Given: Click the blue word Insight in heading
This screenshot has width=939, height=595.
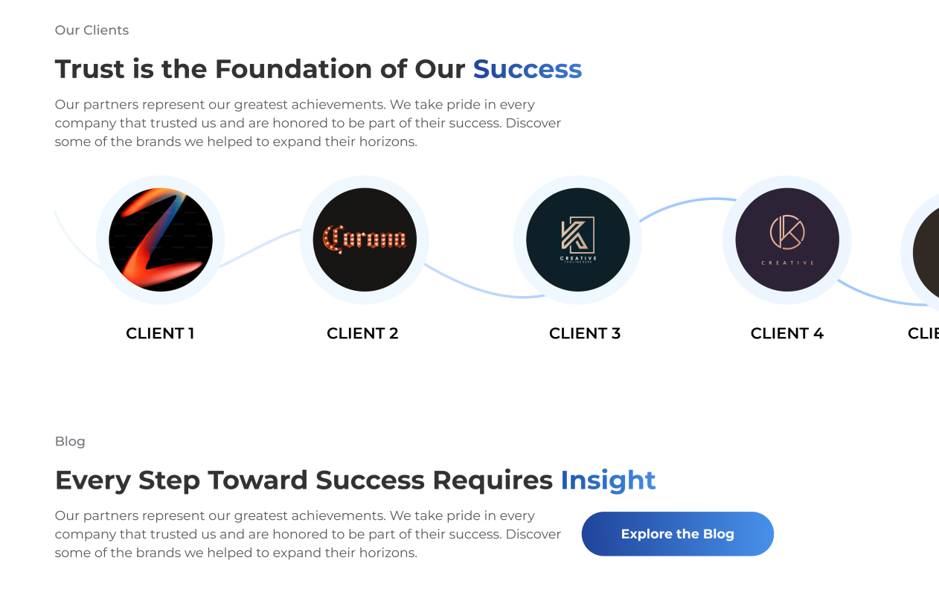Looking at the screenshot, I should click(608, 480).
